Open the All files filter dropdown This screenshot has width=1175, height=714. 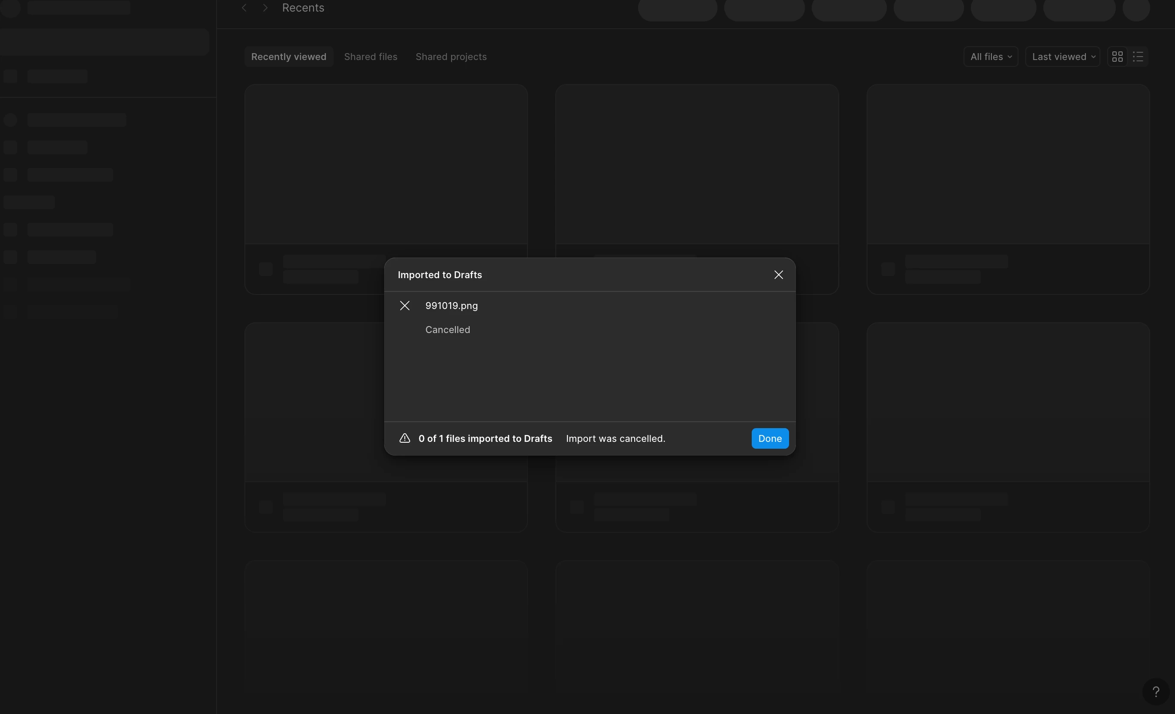[991, 57]
